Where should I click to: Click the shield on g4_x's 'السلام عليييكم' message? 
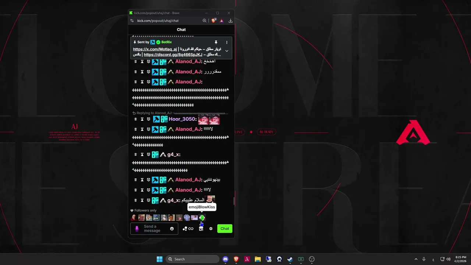[x=149, y=200]
